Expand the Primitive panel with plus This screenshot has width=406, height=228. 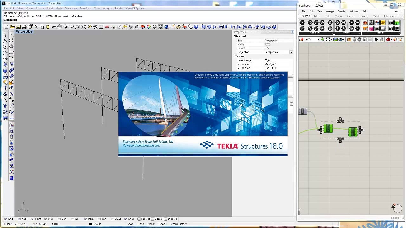360,33
